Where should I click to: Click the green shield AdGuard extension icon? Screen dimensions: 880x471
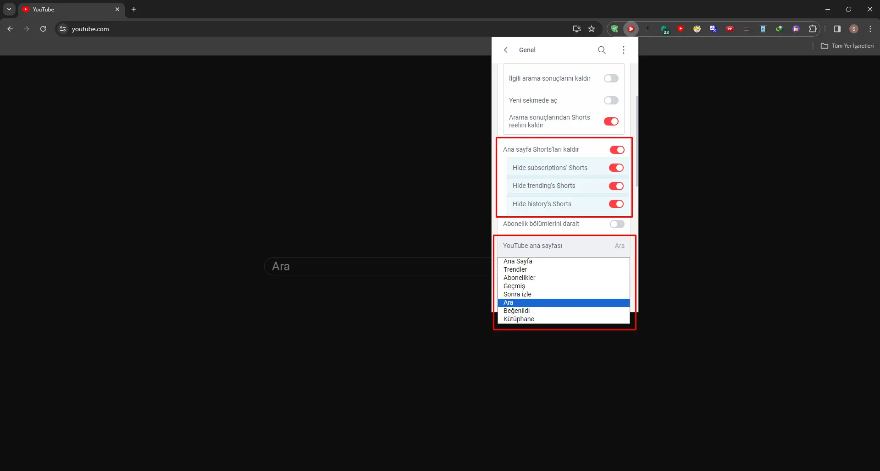(x=614, y=29)
